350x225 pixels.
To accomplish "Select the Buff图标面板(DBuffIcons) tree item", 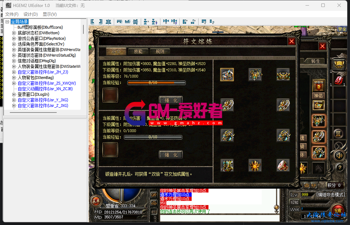I will pyautogui.click(x=40, y=27).
